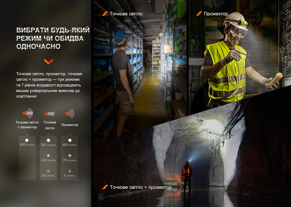
Task: Select the 5 lumens sun icon
Action: 70,171
